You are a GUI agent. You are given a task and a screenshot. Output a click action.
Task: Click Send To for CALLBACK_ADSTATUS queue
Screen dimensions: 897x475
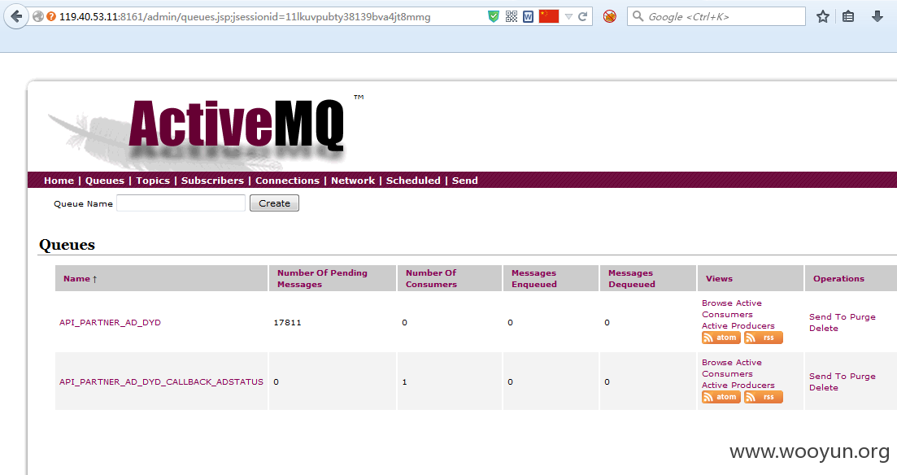point(827,377)
